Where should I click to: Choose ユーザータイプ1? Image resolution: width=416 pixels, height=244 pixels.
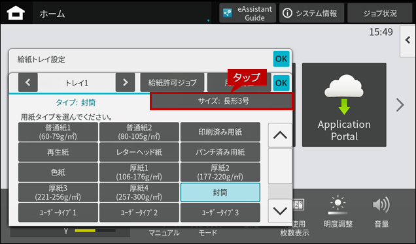pos(58,213)
